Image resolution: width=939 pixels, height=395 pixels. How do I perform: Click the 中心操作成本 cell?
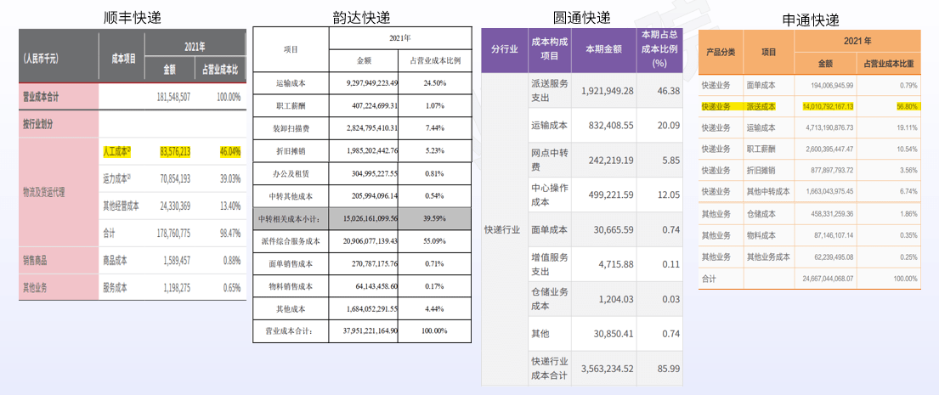550,195
